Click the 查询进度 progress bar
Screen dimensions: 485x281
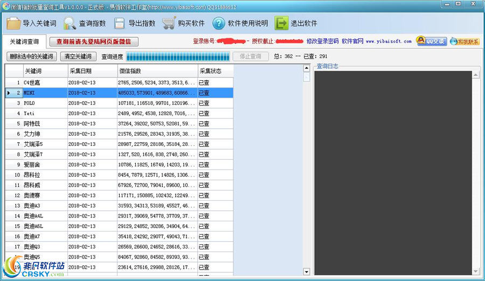[x=178, y=57]
